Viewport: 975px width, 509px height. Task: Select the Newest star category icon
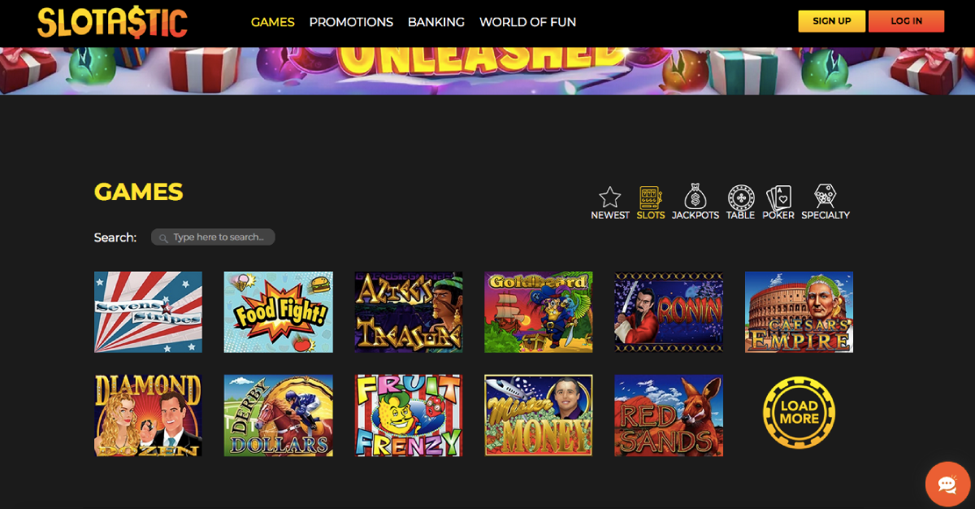click(609, 197)
